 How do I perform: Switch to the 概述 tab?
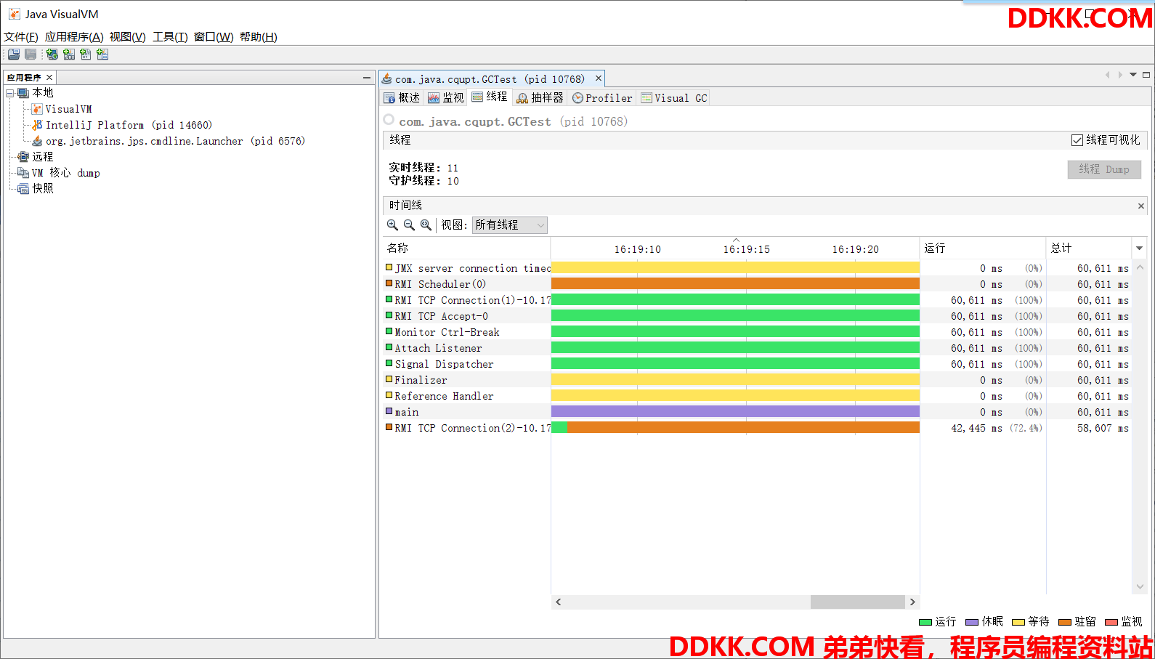tap(402, 98)
